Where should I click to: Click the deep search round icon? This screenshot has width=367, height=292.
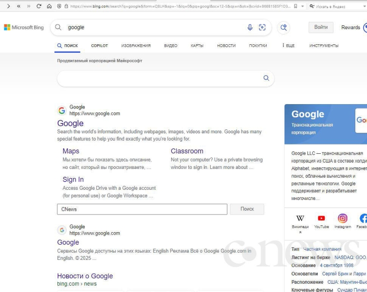(x=284, y=27)
